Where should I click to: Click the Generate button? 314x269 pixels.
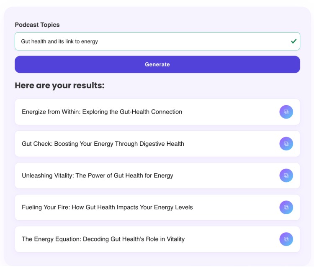coord(157,64)
